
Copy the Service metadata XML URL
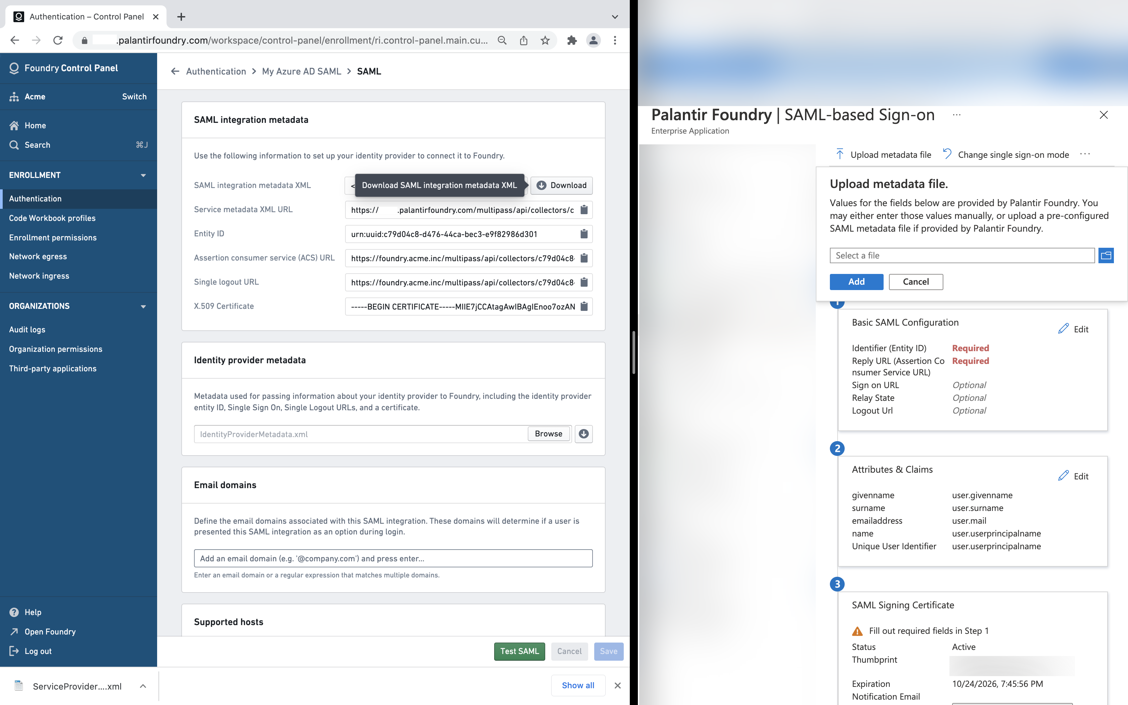click(583, 210)
